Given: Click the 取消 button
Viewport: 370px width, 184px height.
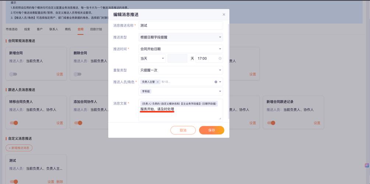Looking at the screenshot, I should pos(183,130).
